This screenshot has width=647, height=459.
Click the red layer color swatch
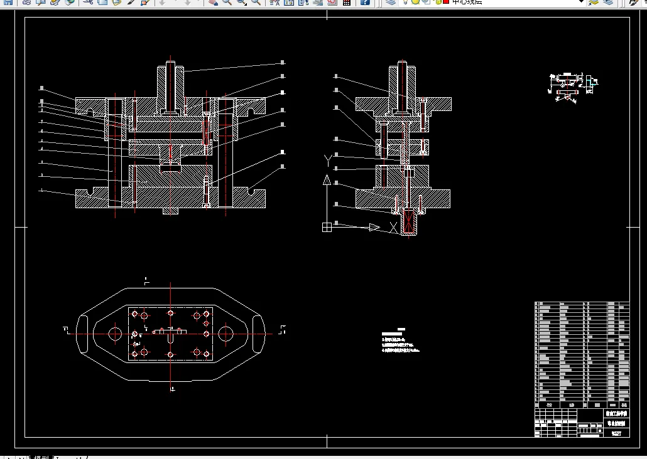[445, 2]
